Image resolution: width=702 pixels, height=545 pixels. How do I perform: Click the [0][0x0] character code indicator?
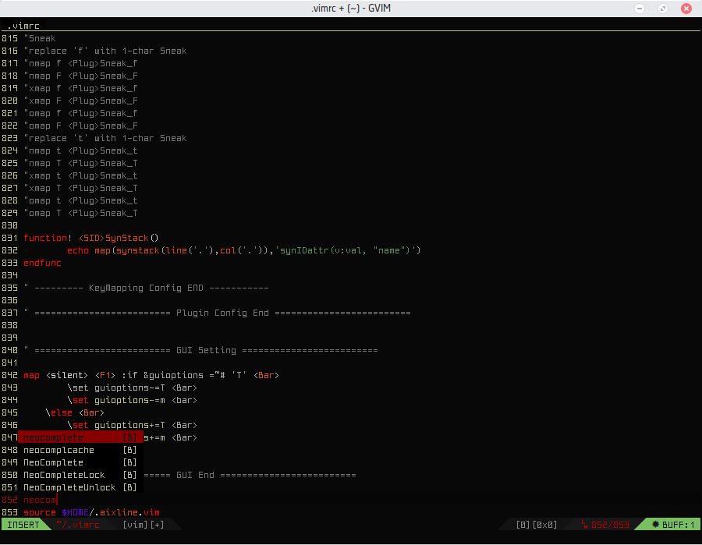pyautogui.click(x=537, y=525)
